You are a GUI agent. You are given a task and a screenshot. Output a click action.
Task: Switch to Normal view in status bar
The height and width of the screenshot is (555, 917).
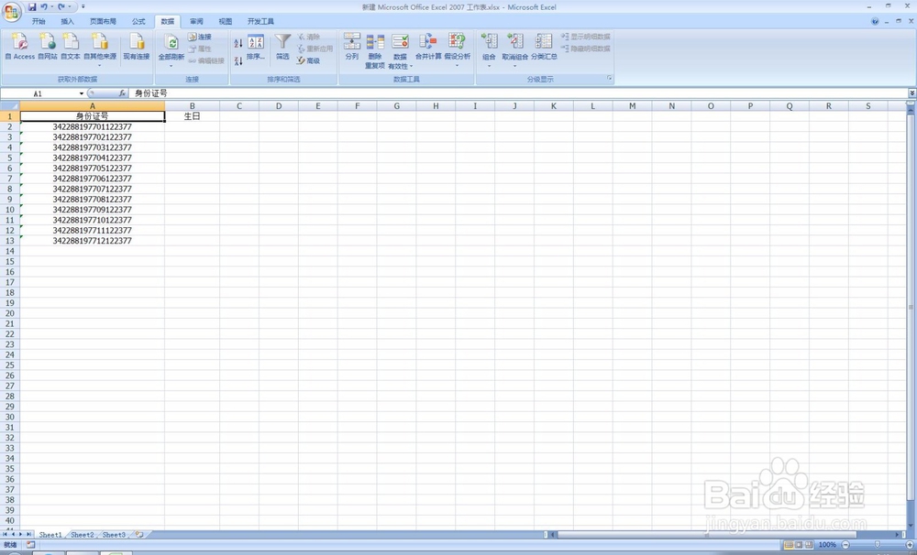(x=789, y=545)
